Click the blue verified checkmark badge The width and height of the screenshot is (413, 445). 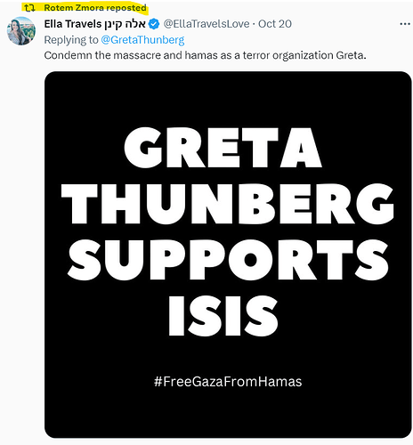coord(154,24)
